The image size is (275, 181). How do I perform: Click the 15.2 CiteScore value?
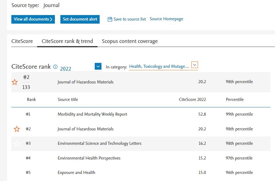[x=202, y=158]
